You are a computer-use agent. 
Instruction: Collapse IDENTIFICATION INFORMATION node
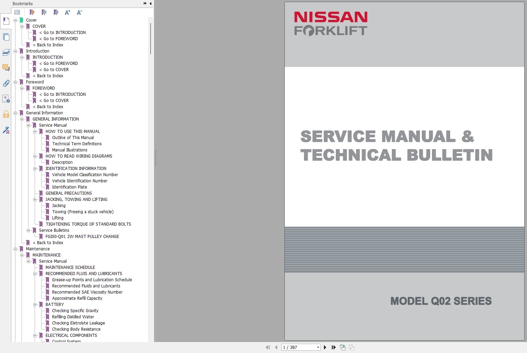click(x=35, y=169)
